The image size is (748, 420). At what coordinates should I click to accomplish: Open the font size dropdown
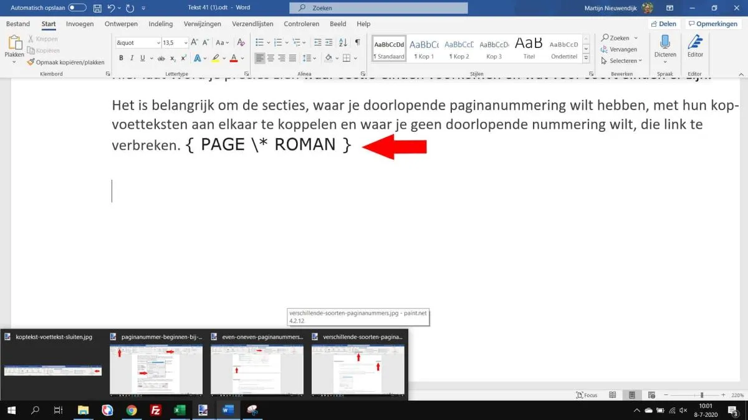click(185, 43)
